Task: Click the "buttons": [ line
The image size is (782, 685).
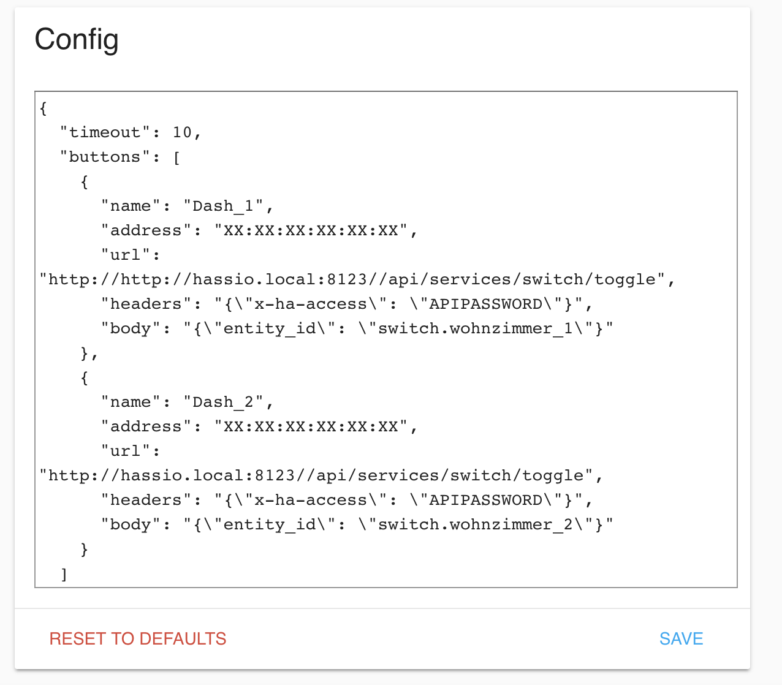Action: 120,157
